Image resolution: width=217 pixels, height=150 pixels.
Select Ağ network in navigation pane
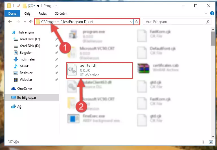[x=16, y=107]
